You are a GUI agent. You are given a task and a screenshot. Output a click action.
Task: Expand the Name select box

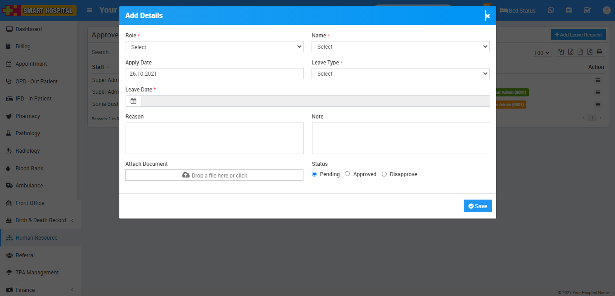click(x=400, y=47)
